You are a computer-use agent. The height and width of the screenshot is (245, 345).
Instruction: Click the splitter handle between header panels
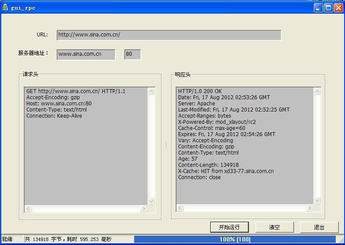point(166,145)
